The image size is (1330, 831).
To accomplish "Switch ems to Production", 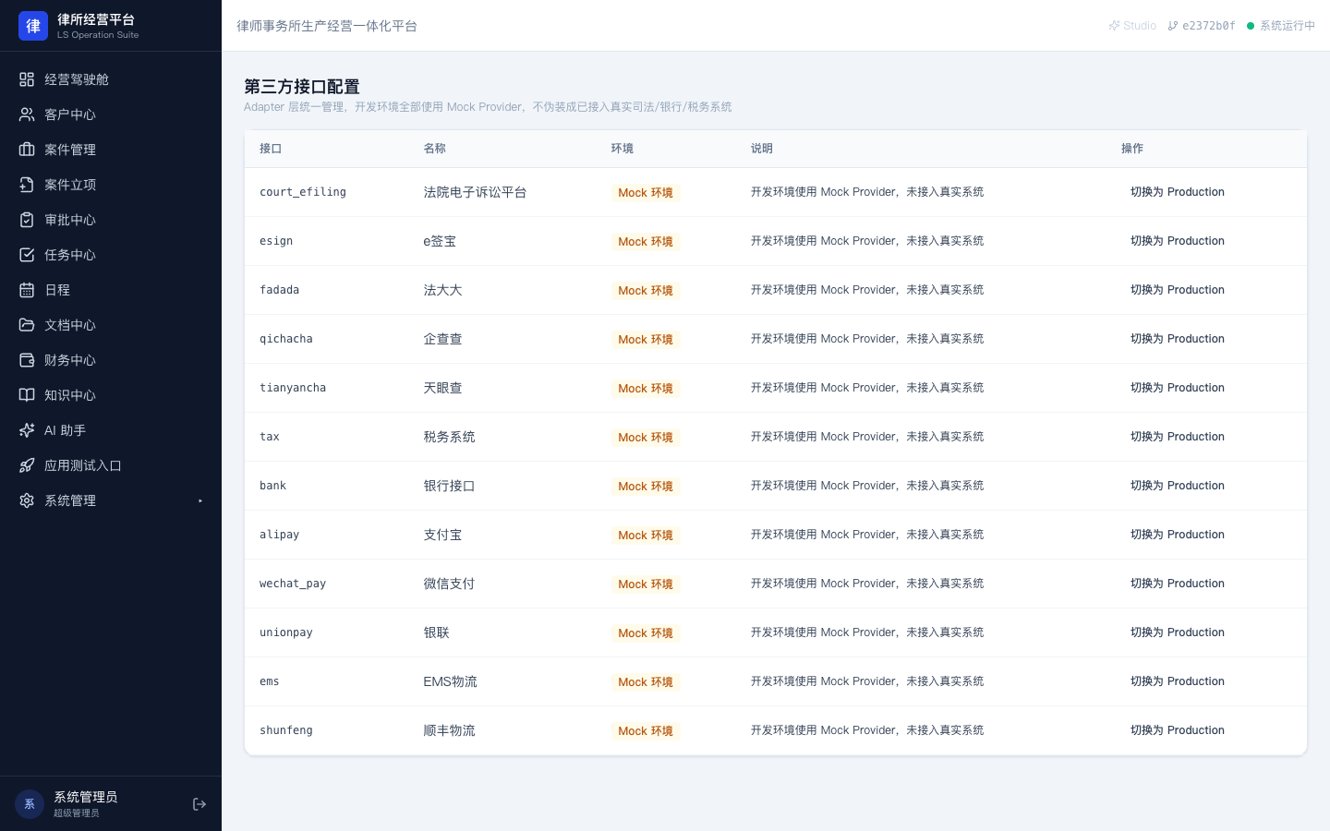I will (x=1178, y=681).
